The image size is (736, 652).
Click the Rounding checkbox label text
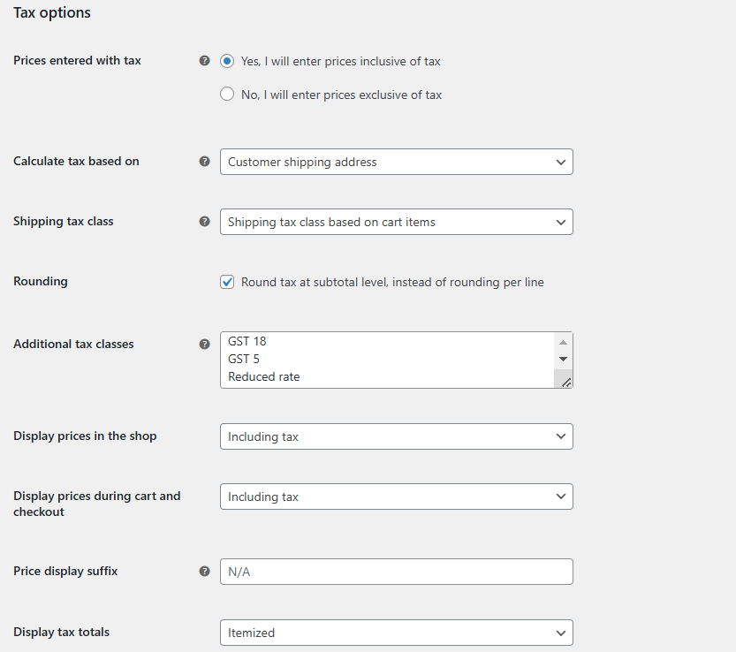tap(392, 282)
